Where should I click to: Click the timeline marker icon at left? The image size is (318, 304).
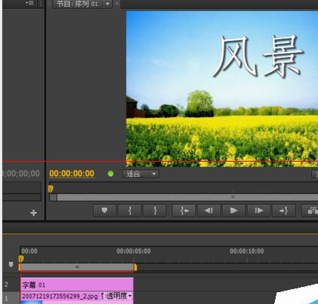click(11, 265)
